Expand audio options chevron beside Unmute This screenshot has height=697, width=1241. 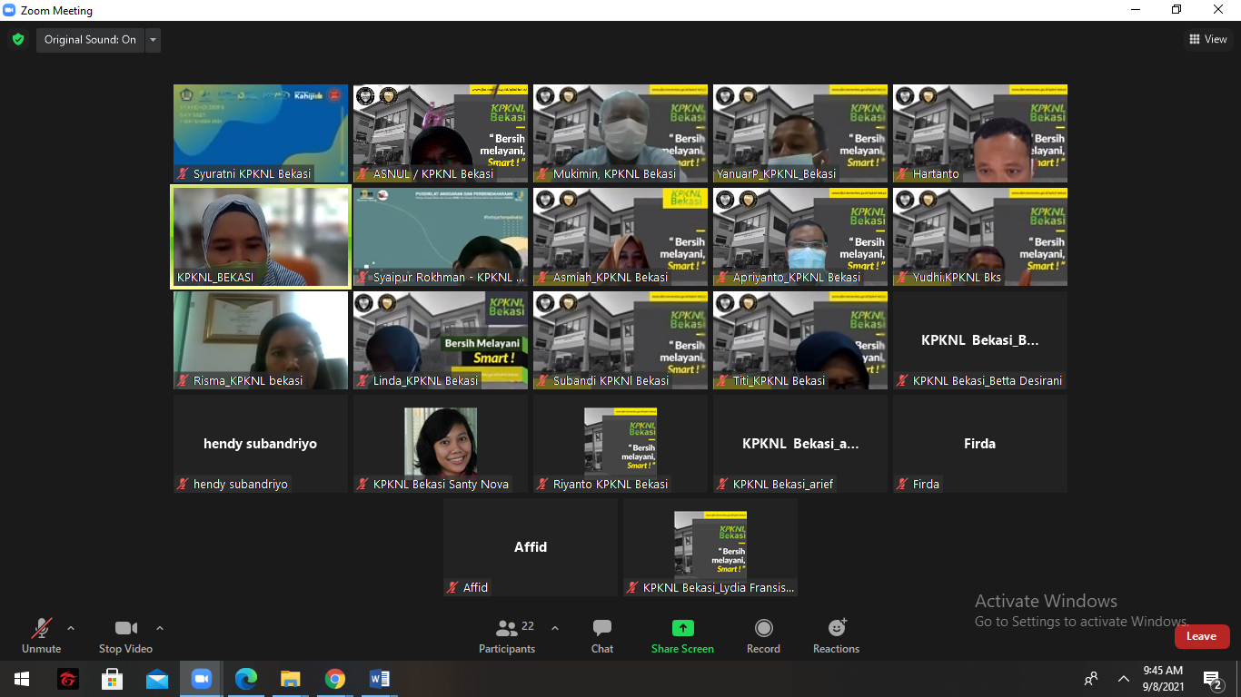(x=71, y=628)
